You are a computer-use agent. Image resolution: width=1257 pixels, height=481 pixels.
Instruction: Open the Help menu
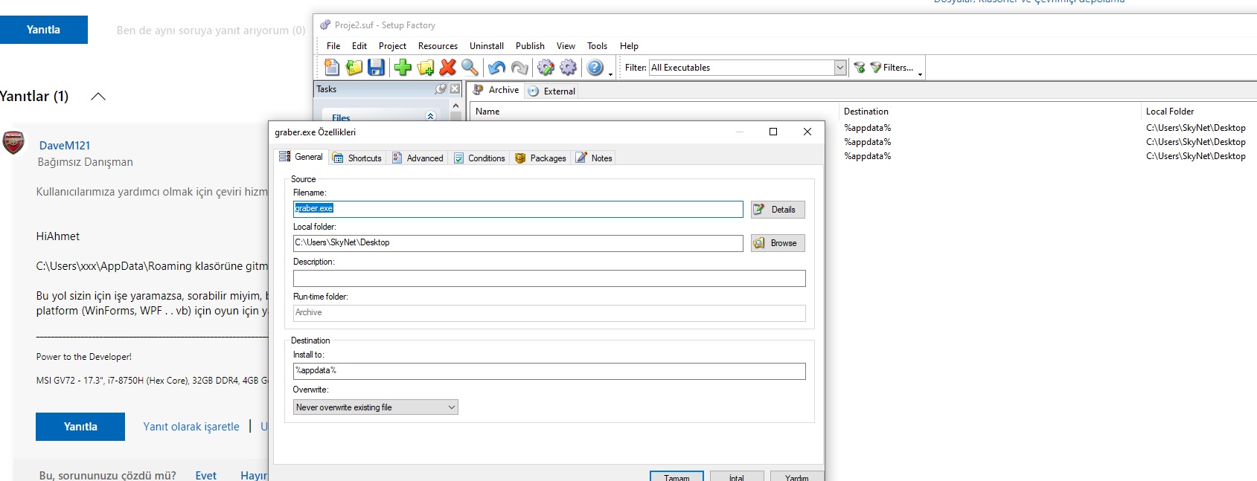point(629,46)
